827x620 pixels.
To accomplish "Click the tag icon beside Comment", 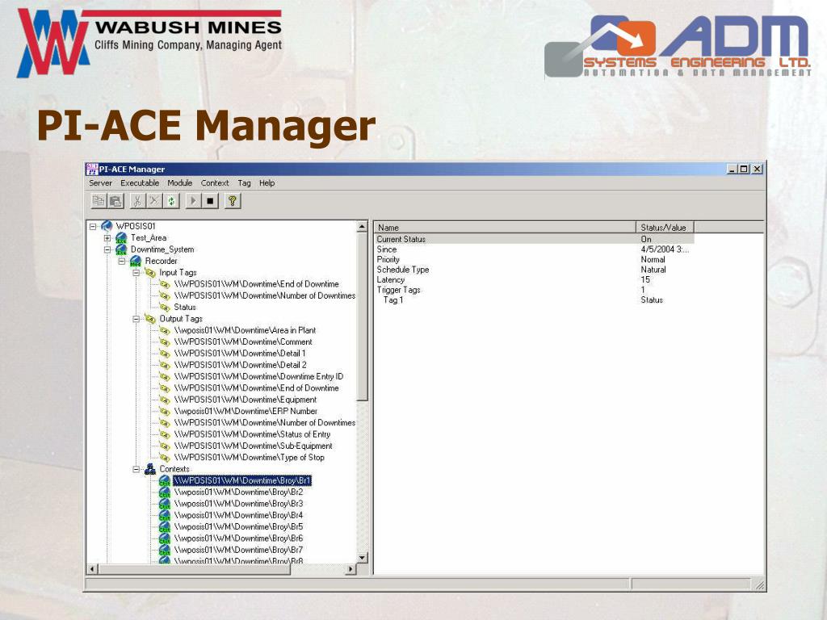I will click(165, 342).
